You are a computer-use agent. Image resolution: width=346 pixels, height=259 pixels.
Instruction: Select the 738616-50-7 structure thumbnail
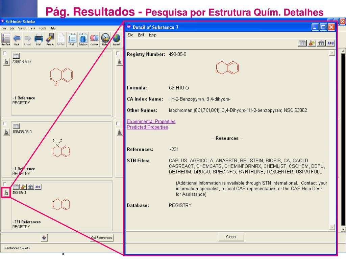61,77
